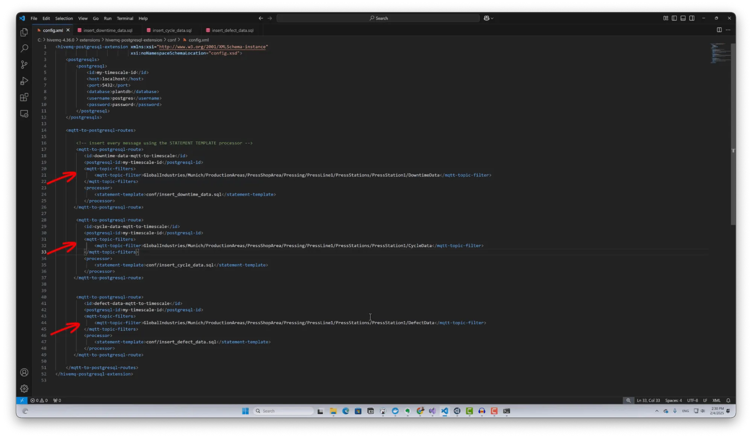Click the remote window indicator in status bar
Screen dimensions: 752x438
pos(22,400)
